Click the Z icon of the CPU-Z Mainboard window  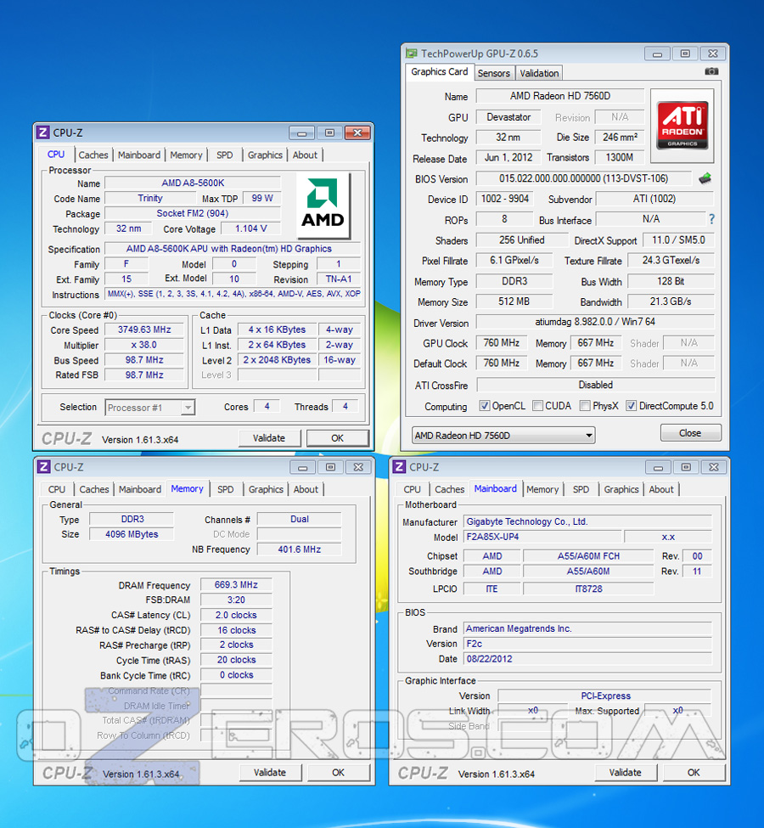click(x=400, y=467)
